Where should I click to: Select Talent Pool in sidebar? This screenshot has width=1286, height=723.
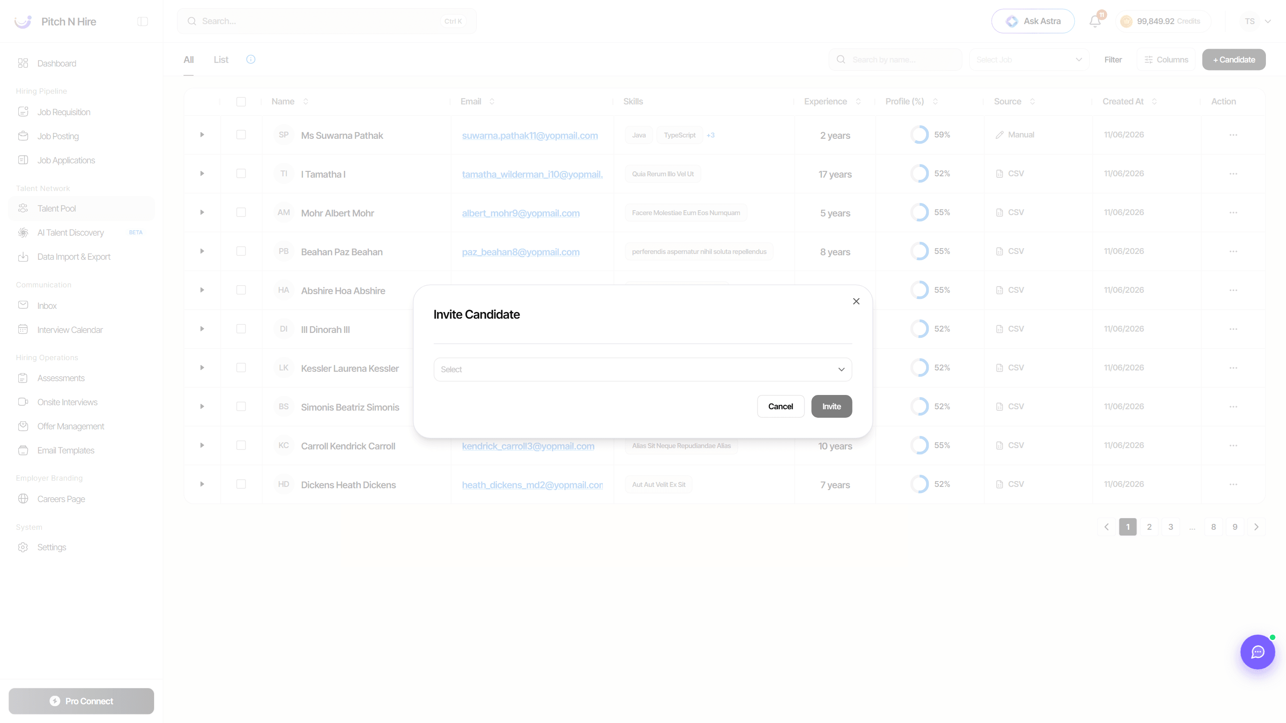click(x=81, y=208)
